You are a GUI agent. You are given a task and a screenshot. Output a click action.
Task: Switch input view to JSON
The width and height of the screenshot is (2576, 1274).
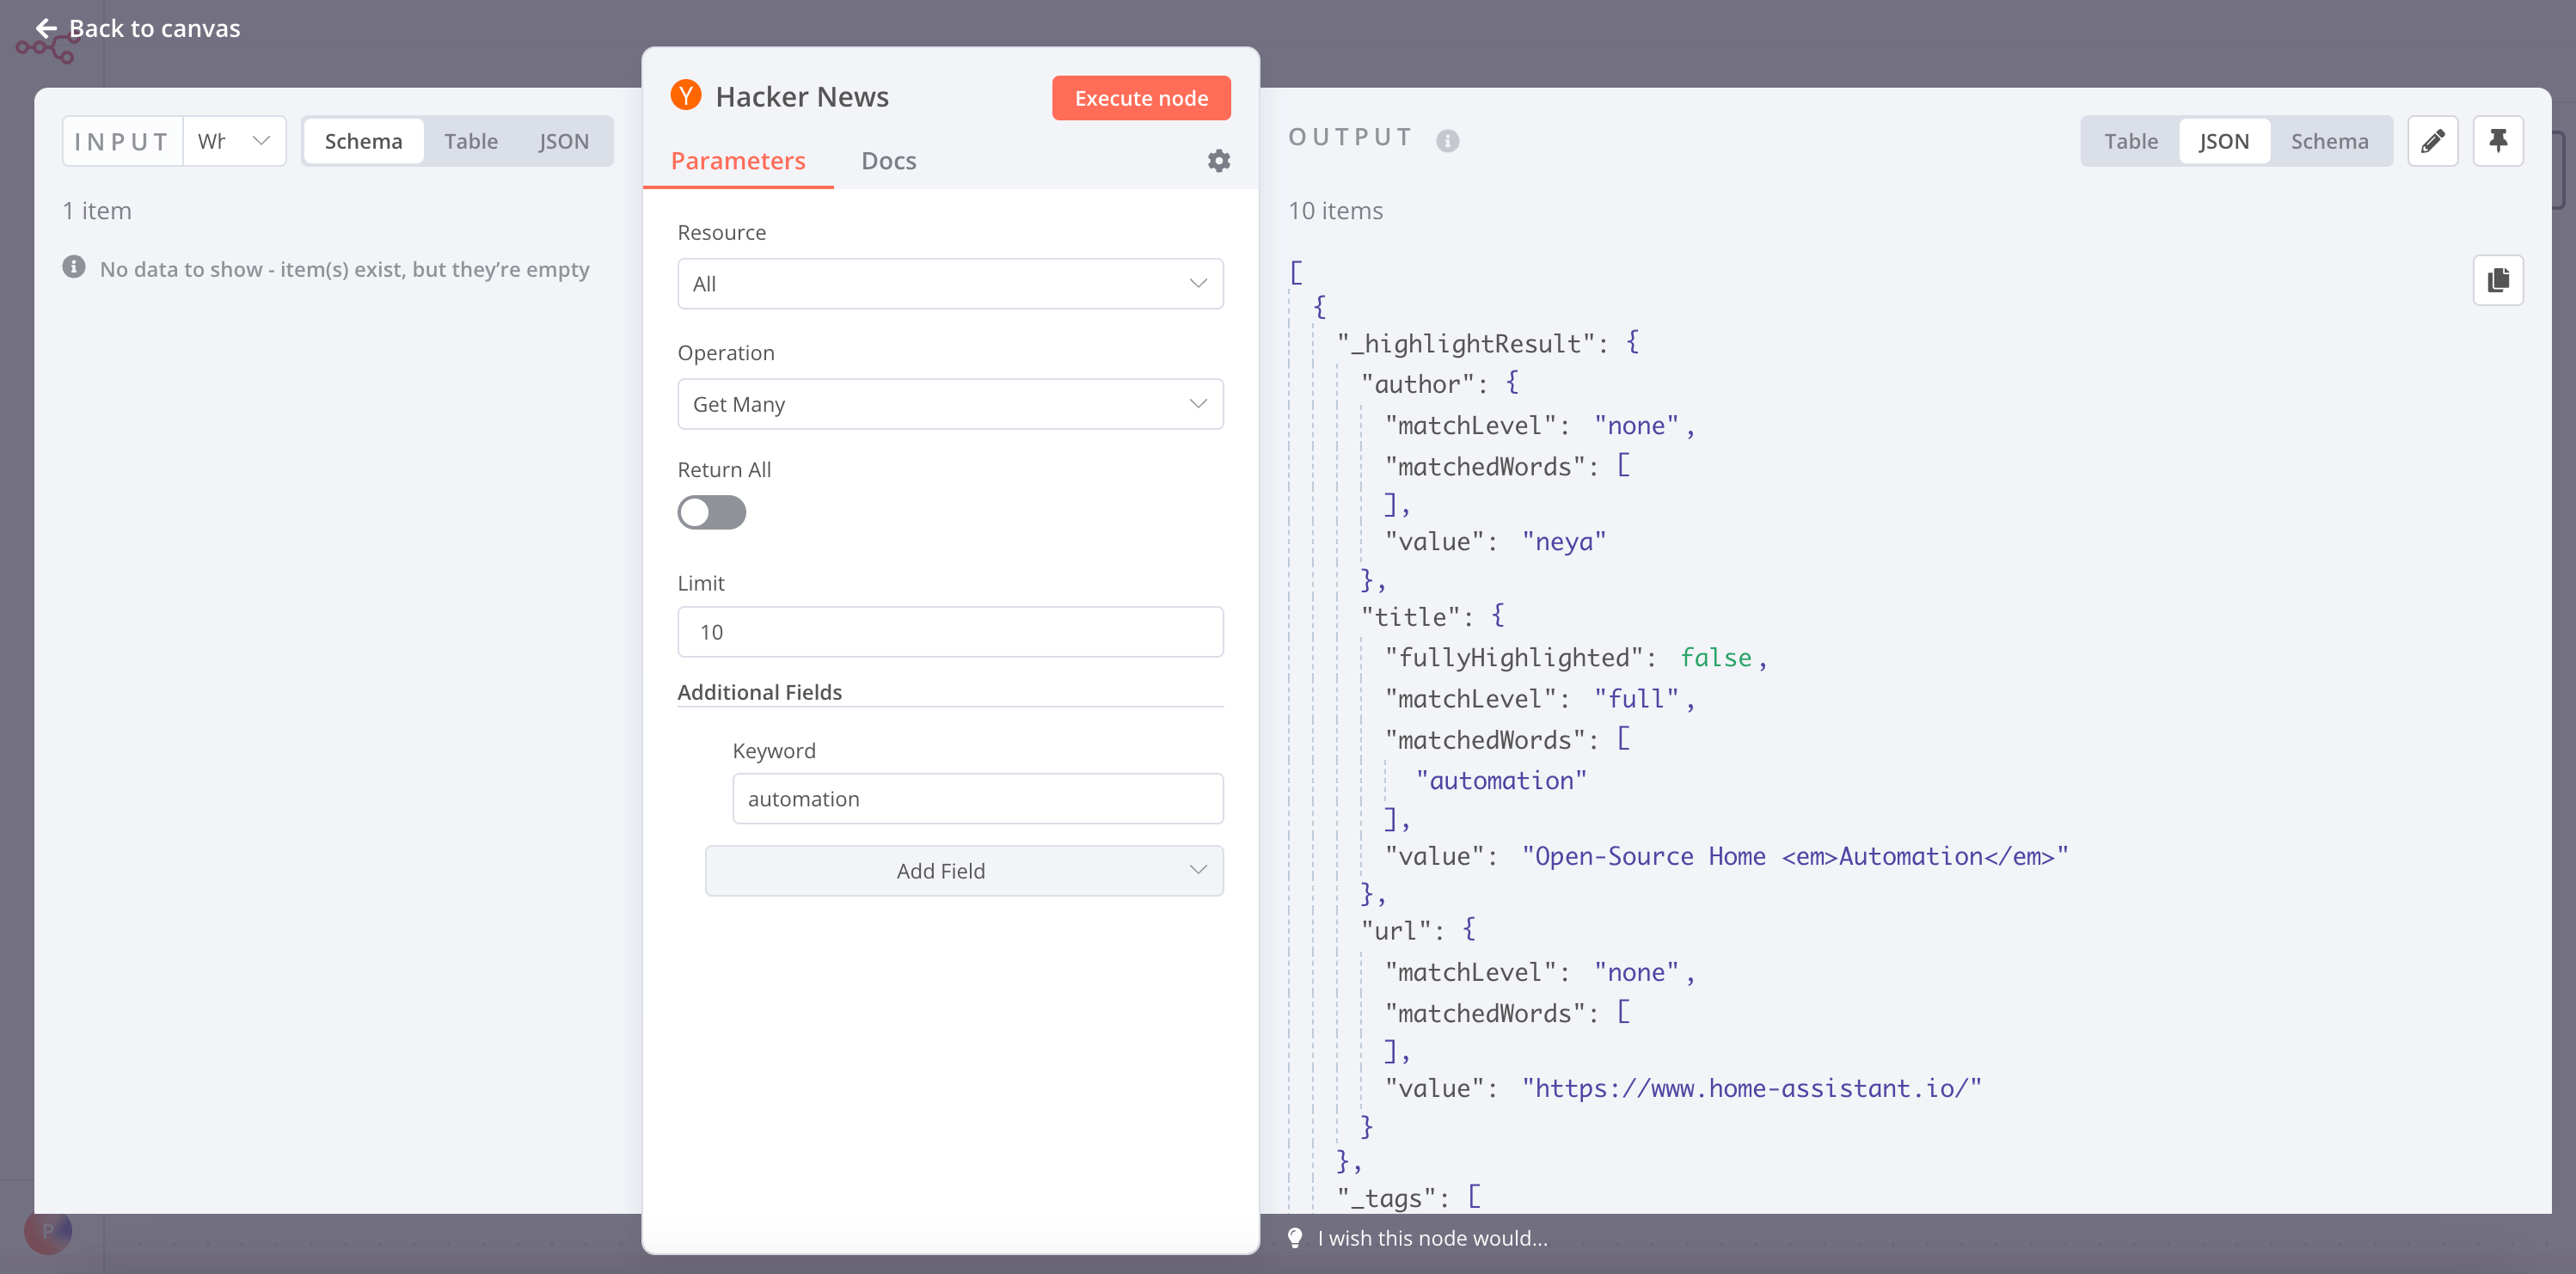(565, 140)
